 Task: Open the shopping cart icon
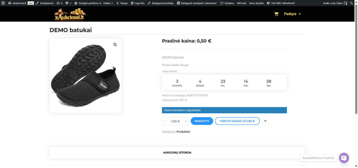[276, 14]
